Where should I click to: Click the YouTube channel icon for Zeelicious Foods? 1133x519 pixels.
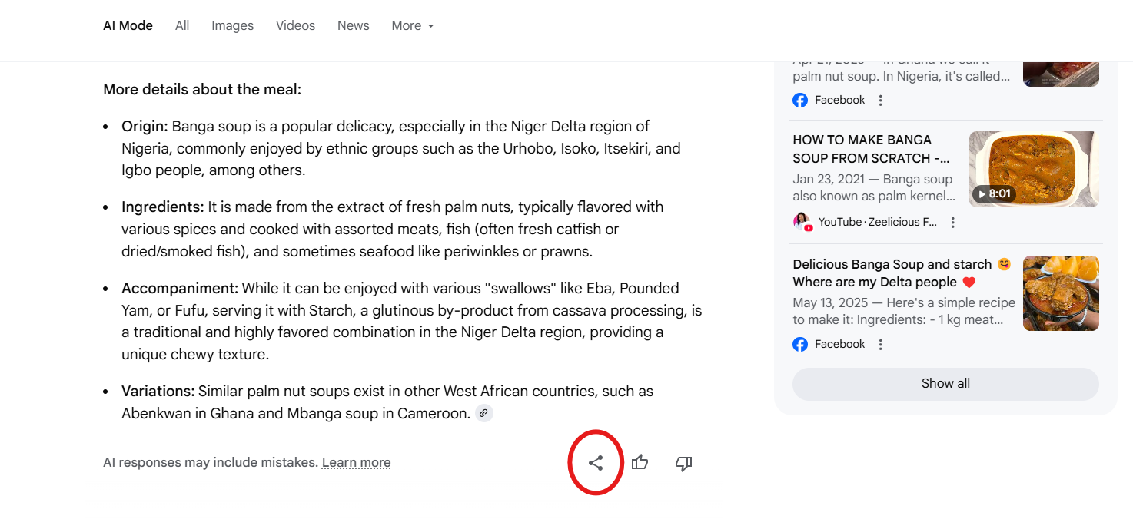(800, 222)
